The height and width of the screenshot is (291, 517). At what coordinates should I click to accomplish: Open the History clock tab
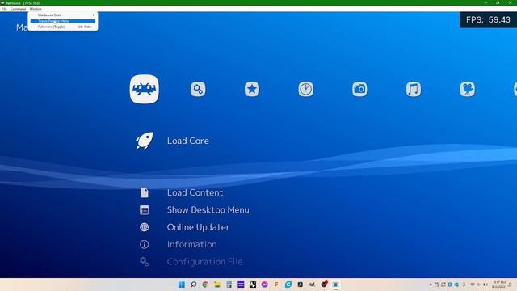pos(305,89)
